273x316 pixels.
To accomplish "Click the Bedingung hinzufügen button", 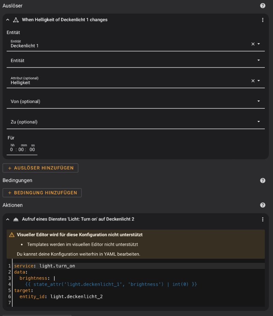I will coord(42,193).
